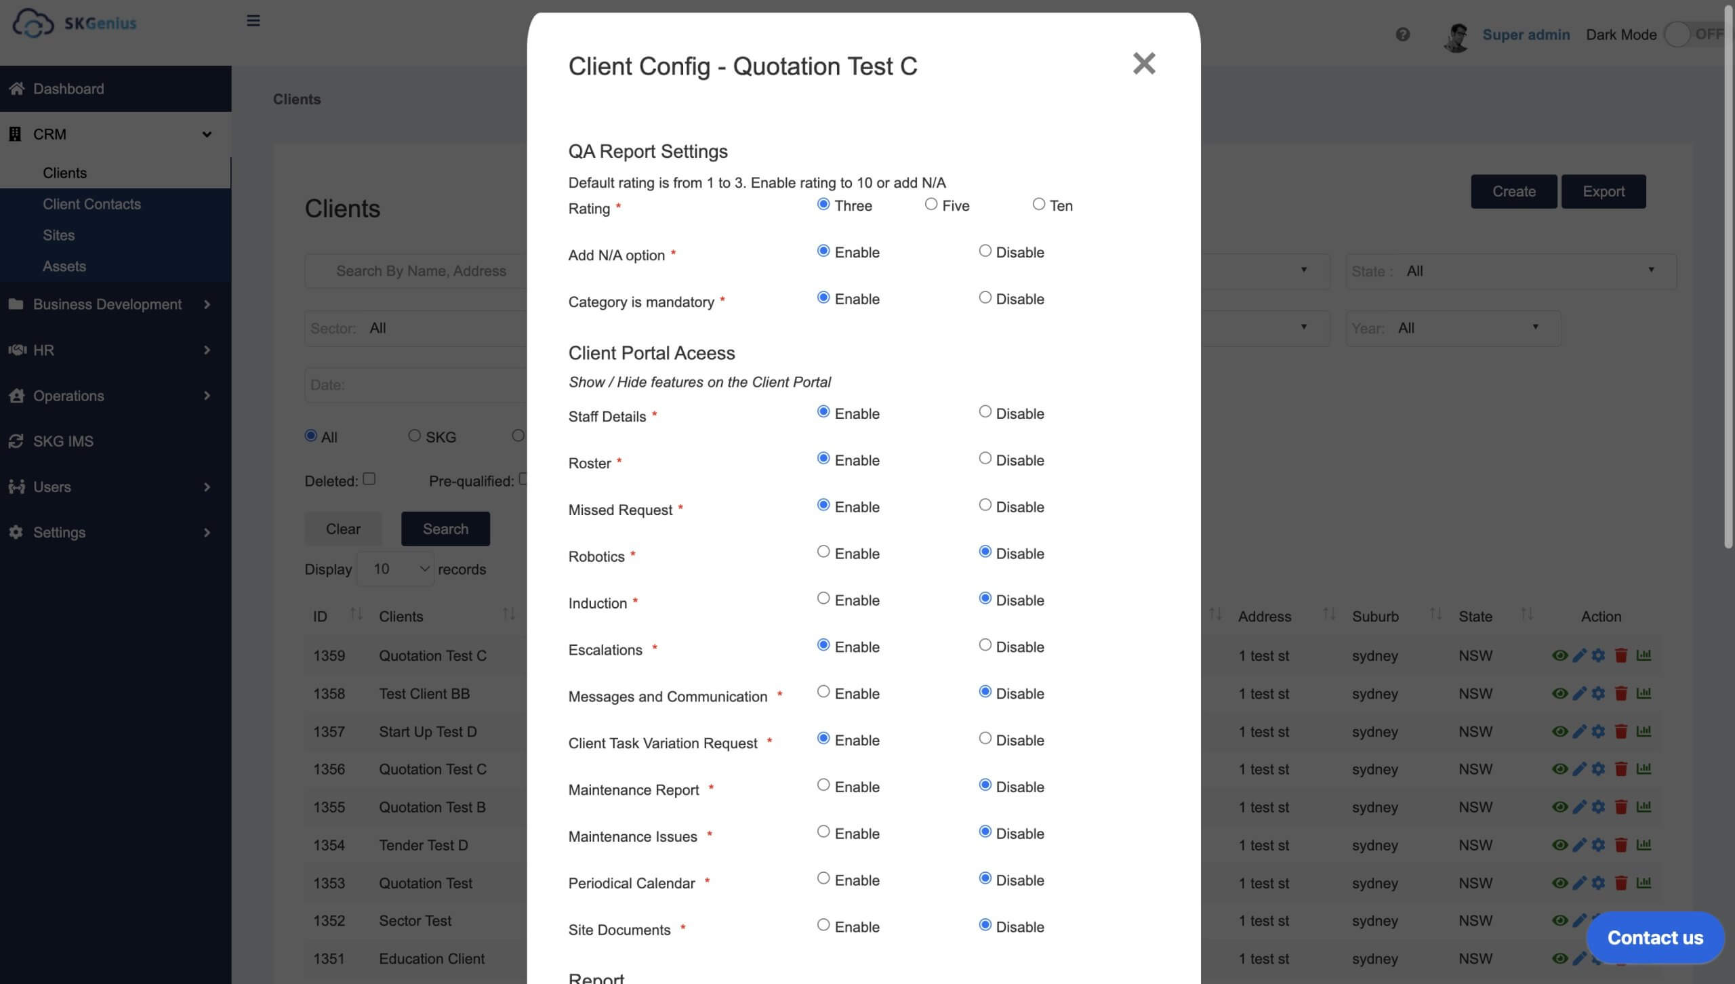Click the view/eye icon for client 1359

click(1557, 655)
